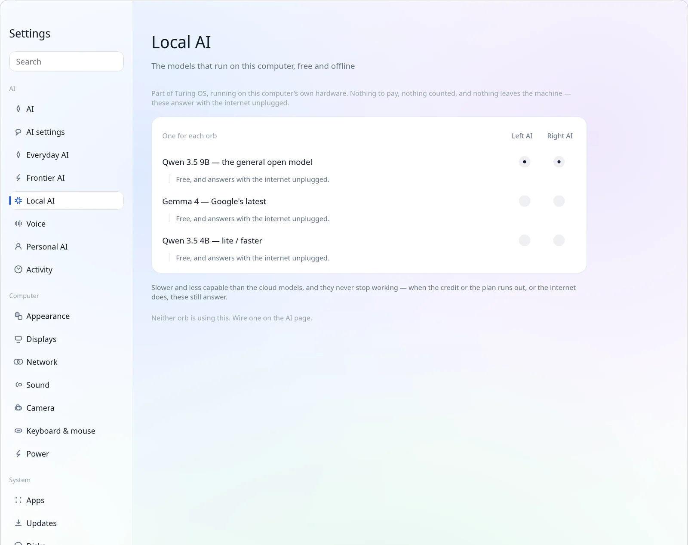688x545 pixels.
Task: Open Power settings
Action: tap(66, 454)
